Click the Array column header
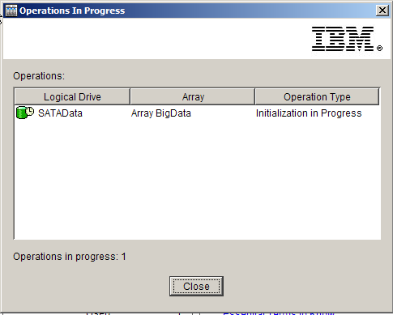The width and height of the screenshot is (393, 315). pyautogui.click(x=193, y=96)
